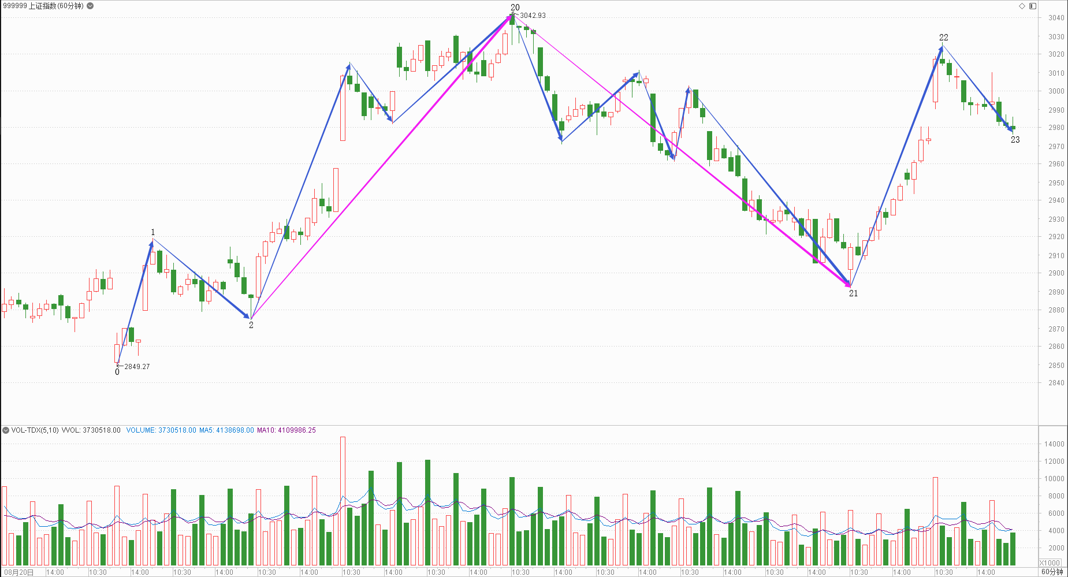1068x577 pixels.
Task: Click the 2849.27 low price label
Action: [137, 367]
